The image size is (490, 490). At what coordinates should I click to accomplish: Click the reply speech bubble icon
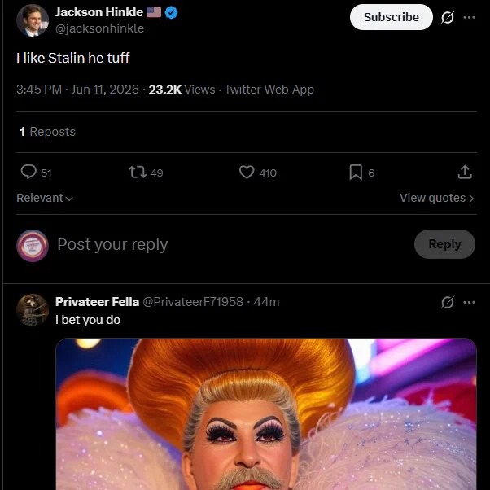28,172
